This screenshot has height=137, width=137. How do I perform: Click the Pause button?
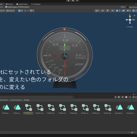[x=73, y=1]
